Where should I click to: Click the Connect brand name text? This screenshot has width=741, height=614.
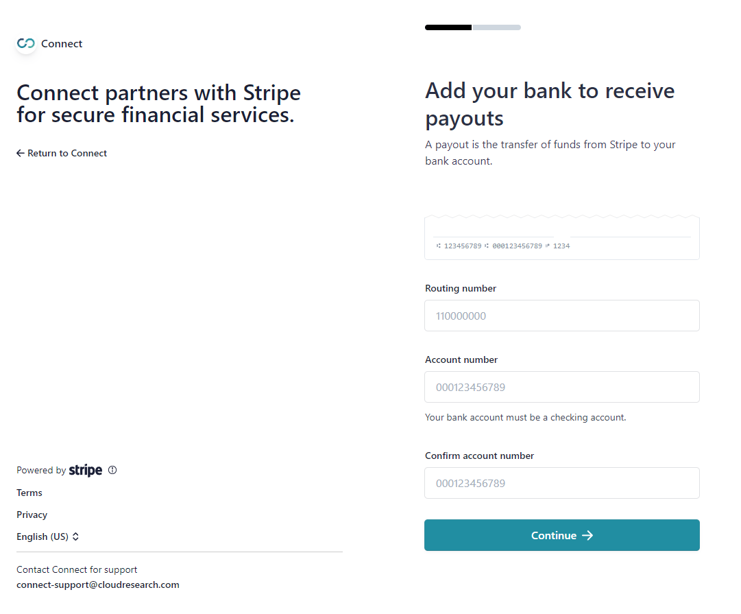tap(62, 43)
